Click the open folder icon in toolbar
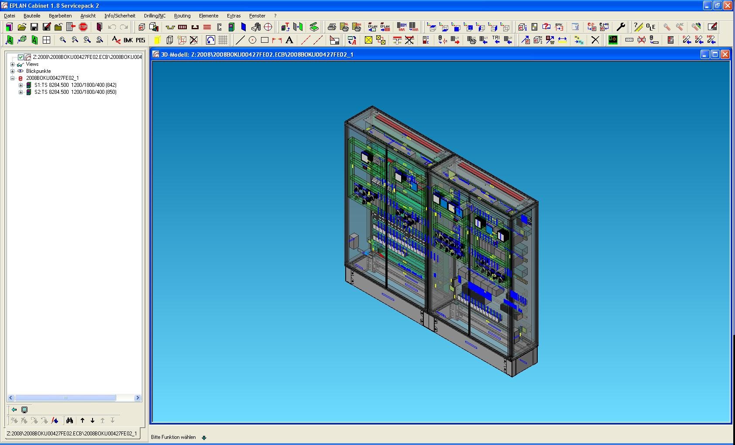This screenshot has height=445, width=735. pyautogui.click(x=22, y=27)
